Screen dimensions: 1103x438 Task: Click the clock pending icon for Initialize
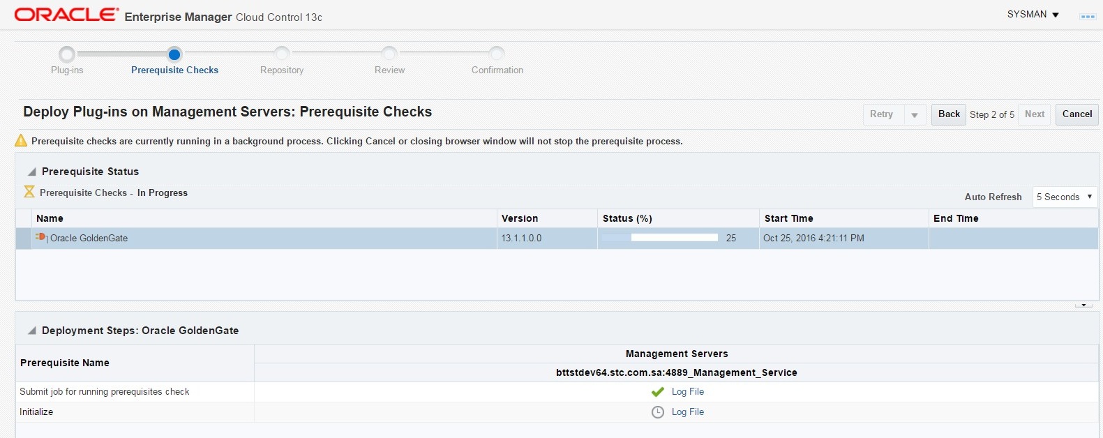[x=657, y=412]
